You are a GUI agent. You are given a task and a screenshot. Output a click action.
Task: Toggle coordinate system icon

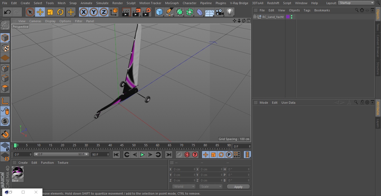[114, 12]
